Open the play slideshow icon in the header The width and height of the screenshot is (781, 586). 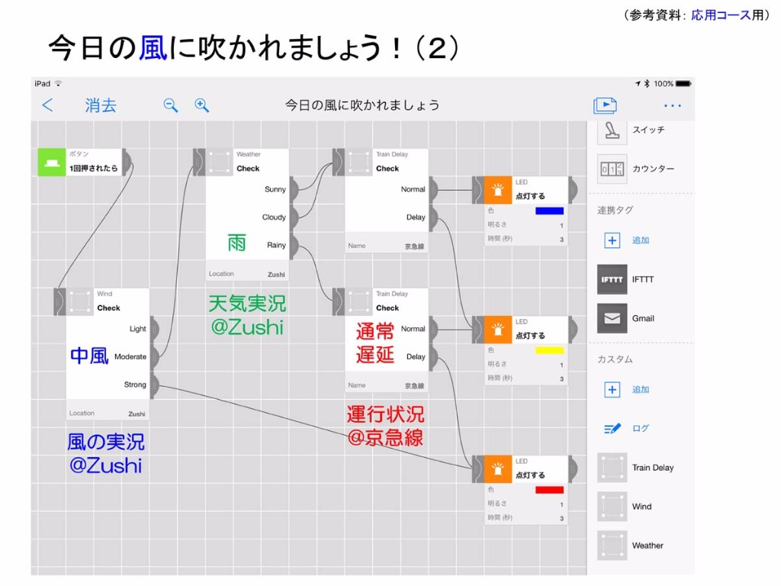pos(605,105)
